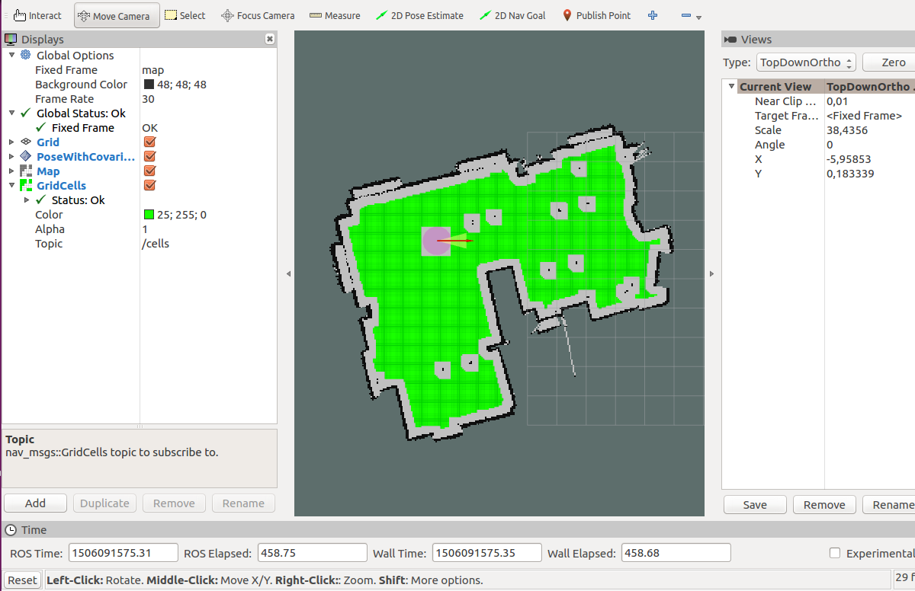This screenshot has height=591, width=915.
Task: Expand the PoseWithCovariance display
Action: (11, 156)
